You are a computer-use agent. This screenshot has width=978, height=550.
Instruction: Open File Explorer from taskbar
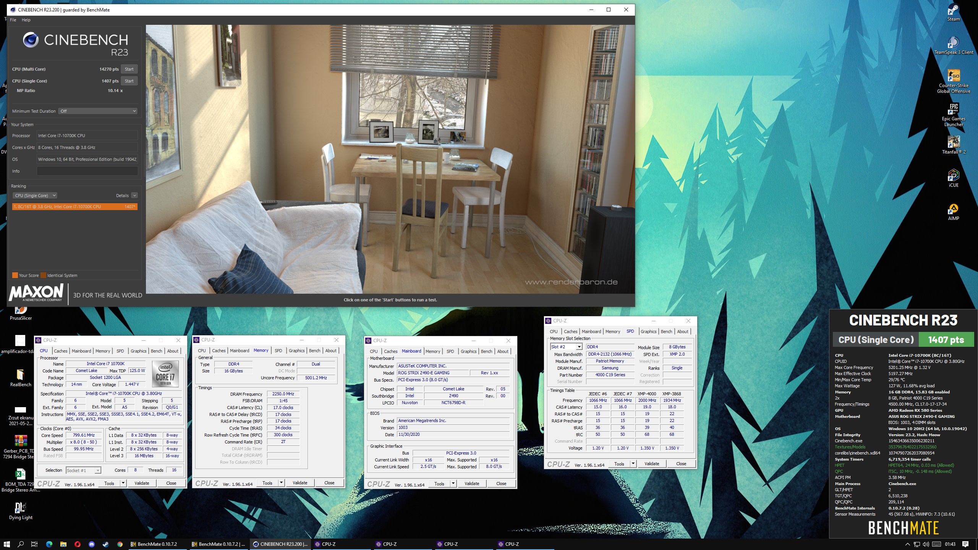[x=63, y=544]
